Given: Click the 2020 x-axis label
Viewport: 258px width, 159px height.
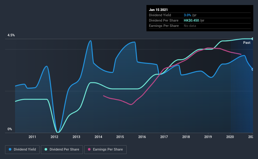Looking at the screenshot, I should [230, 137].
